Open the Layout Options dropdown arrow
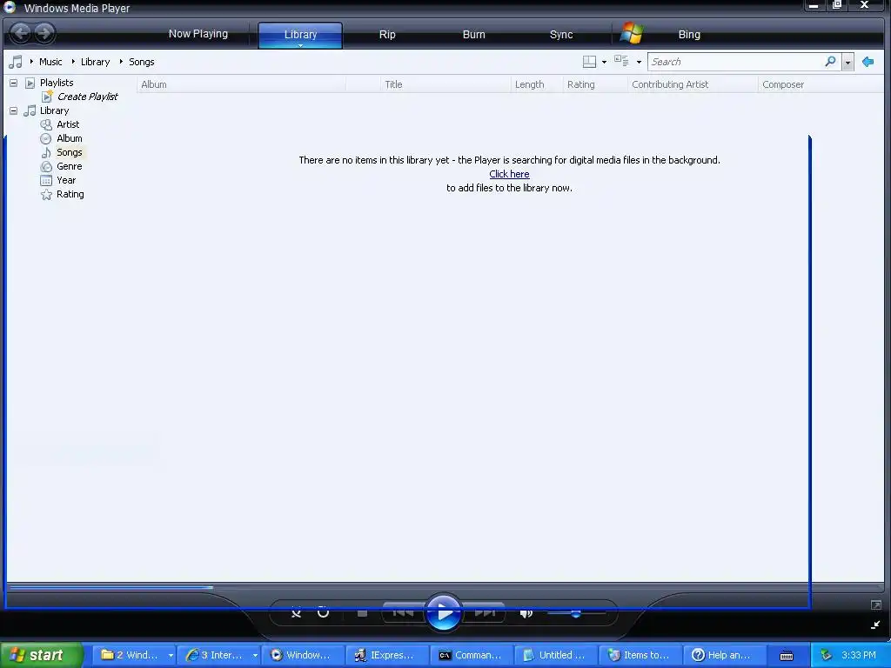The image size is (891, 668). pyautogui.click(x=604, y=62)
